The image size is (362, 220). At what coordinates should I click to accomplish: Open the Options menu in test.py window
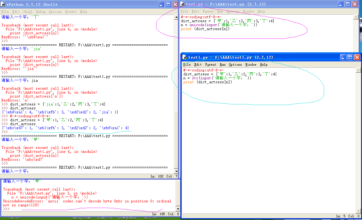[233, 11]
